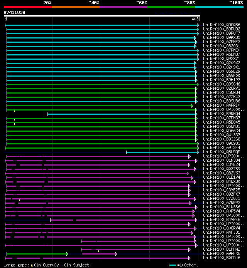
Task: Click the white query sequence bar
Action: (102, 16)
